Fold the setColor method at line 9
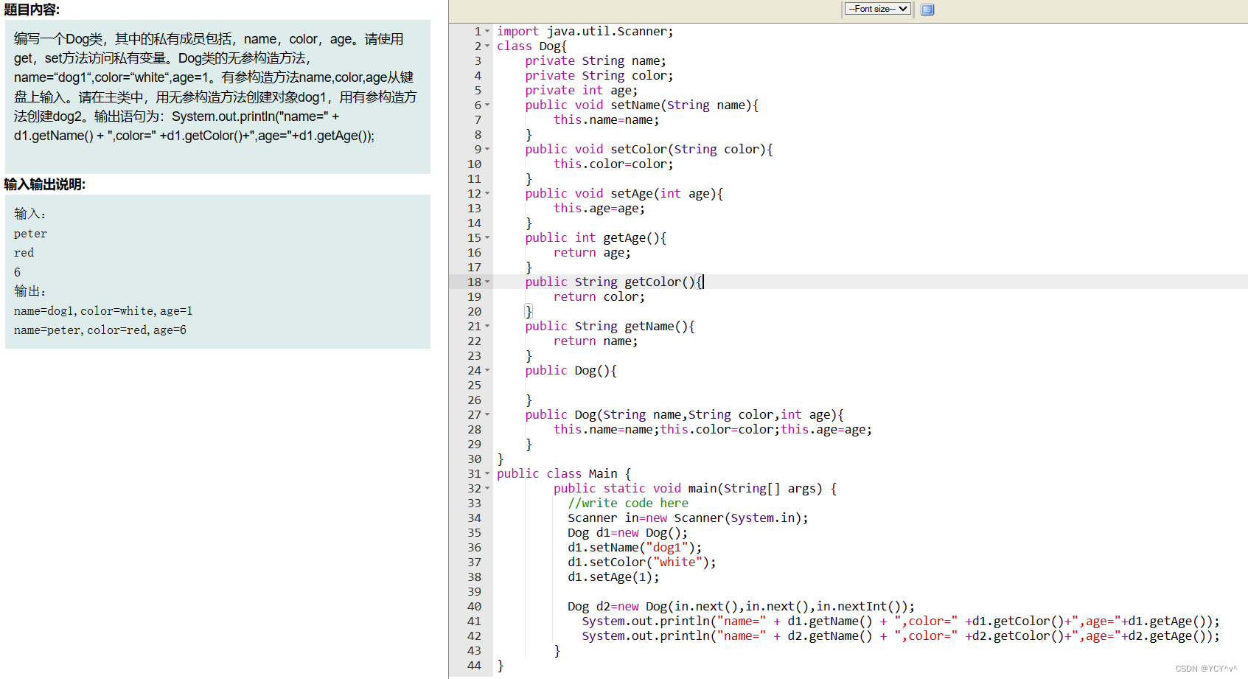The image size is (1248, 679). tap(487, 149)
